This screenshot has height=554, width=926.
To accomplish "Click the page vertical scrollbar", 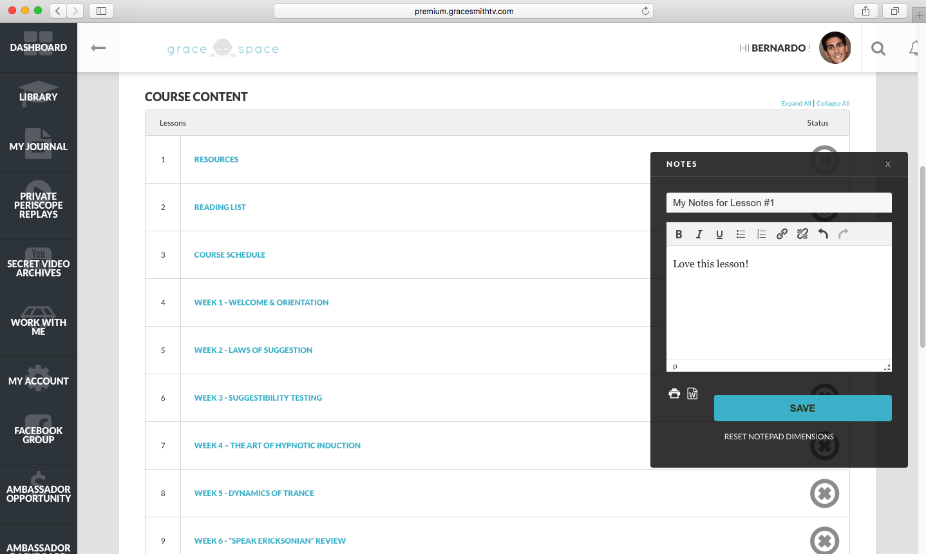I will pyautogui.click(x=923, y=258).
